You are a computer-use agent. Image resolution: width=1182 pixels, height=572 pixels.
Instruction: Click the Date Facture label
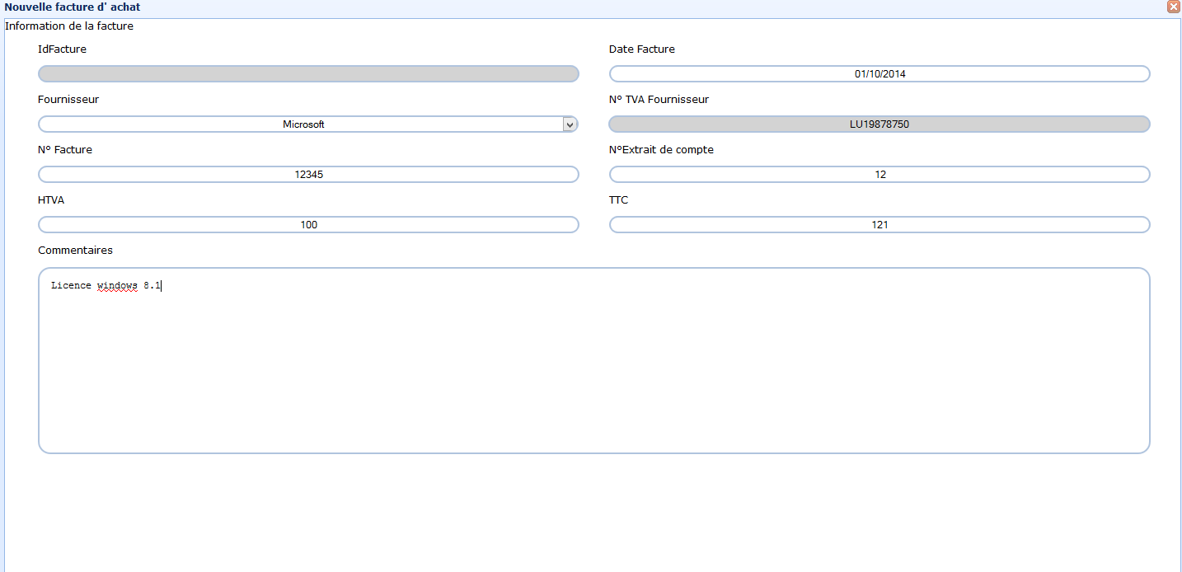(641, 49)
